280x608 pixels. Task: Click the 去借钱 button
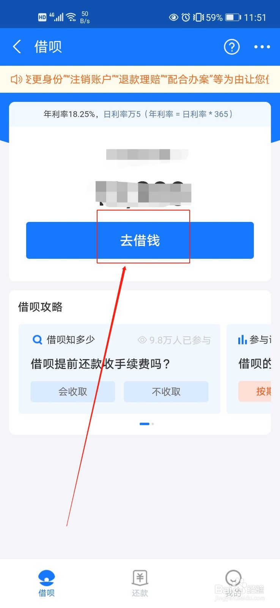(140, 240)
